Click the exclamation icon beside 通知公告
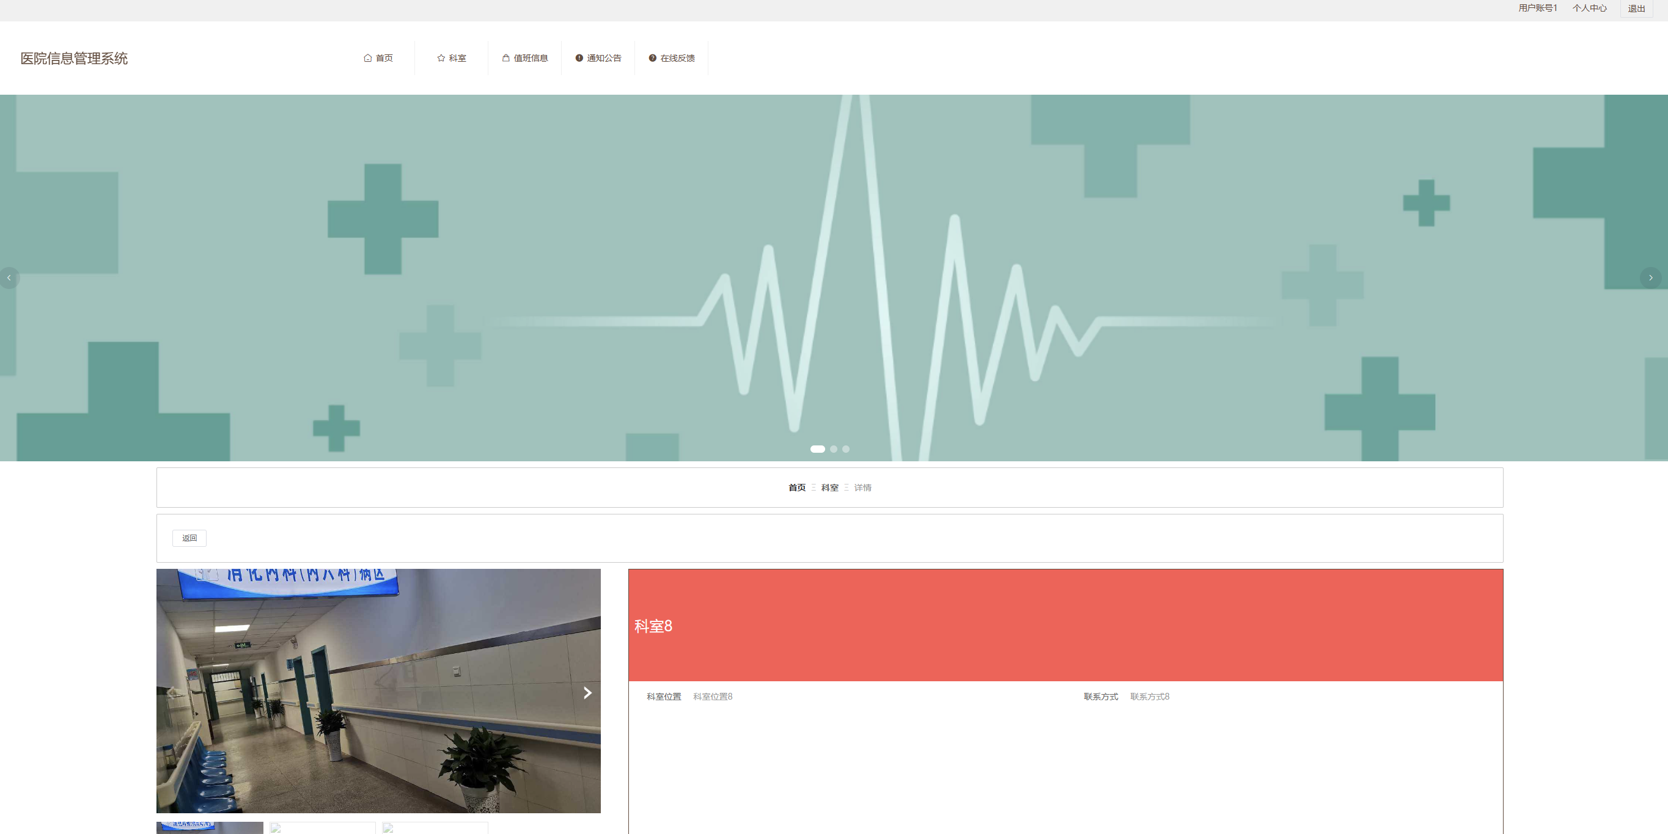 point(579,58)
